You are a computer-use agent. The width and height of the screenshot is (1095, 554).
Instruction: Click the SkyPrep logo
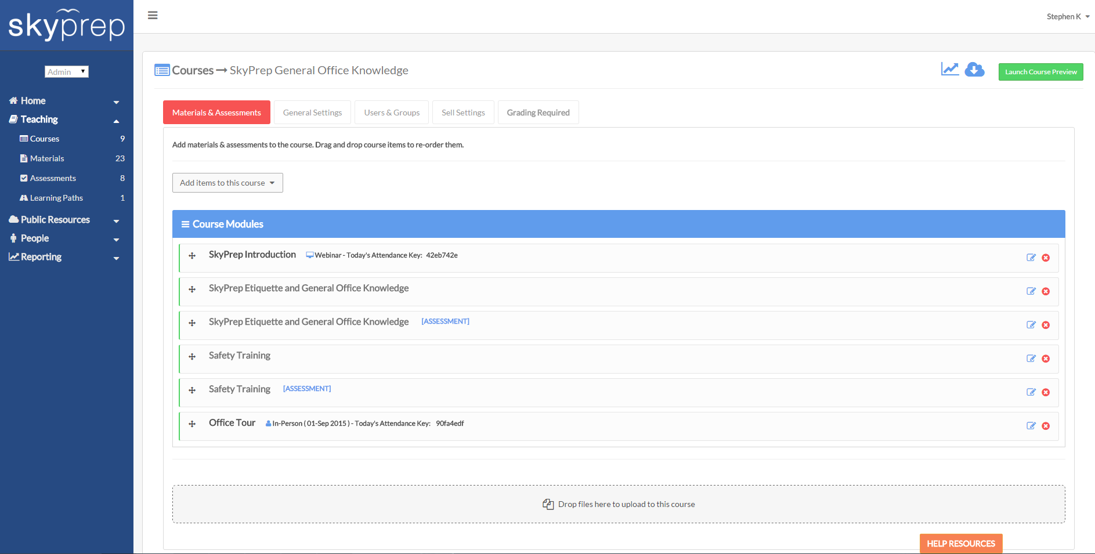67,25
